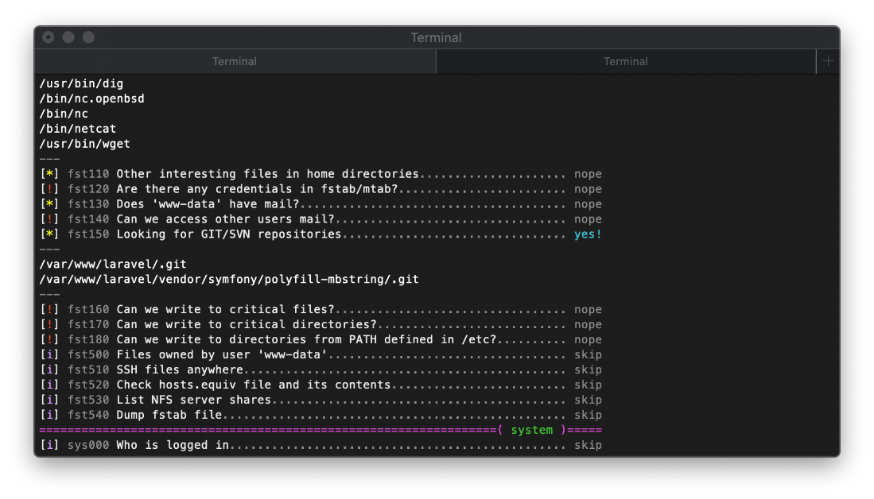Click the skip status next to fst540

[x=588, y=414]
